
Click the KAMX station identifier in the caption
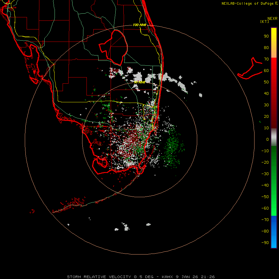[x=167, y=277]
